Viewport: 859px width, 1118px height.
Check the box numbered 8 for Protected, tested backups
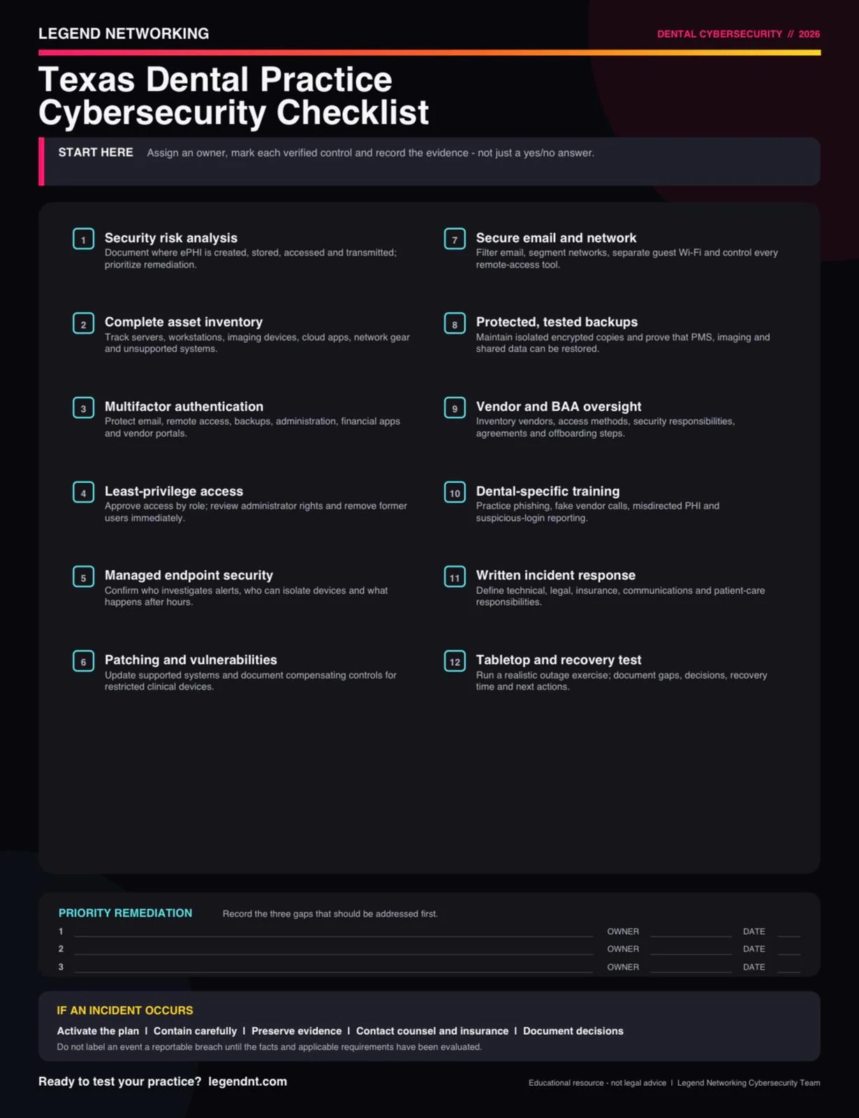pyautogui.click(x=455, y=324)
